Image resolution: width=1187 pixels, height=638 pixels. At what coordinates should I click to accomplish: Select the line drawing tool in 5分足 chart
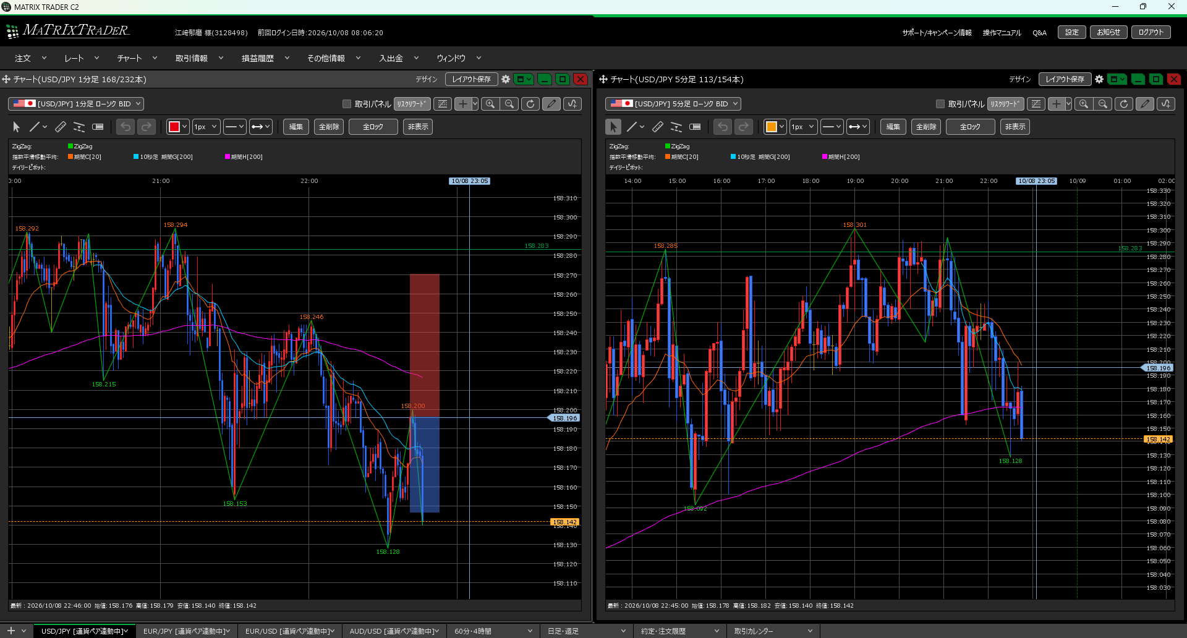tap(631, 127)
